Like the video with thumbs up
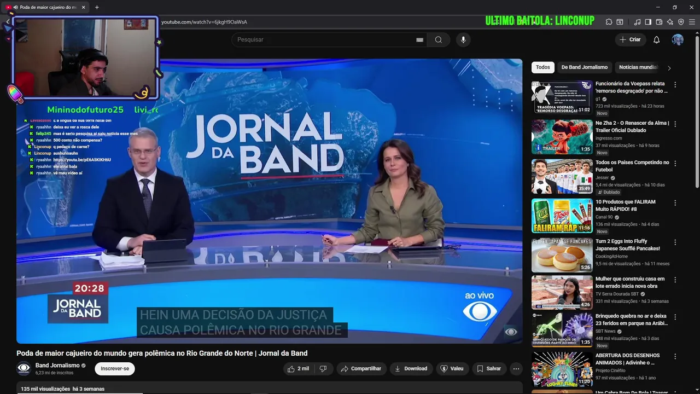 pyautogui.click(x=299, y=369)
